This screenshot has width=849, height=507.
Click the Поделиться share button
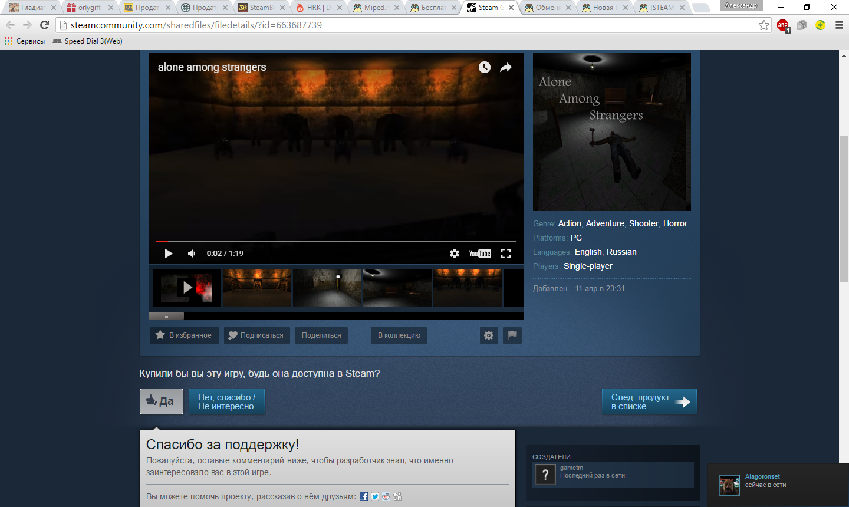click(321, 335)
